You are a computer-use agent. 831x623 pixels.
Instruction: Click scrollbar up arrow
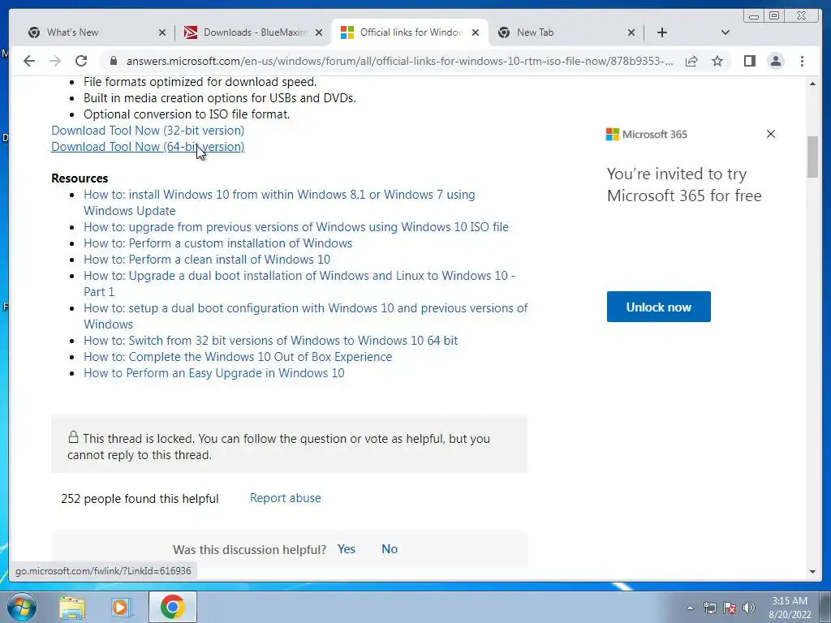point(812,84)
